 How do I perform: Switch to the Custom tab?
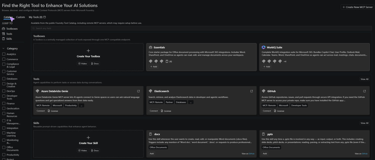20,17
